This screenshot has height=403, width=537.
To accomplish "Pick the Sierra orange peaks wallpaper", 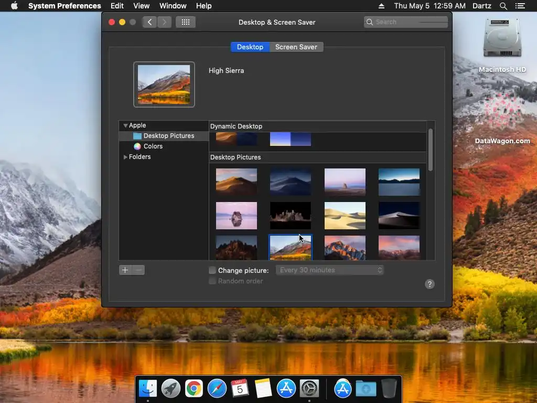I will tap(345, 248).
